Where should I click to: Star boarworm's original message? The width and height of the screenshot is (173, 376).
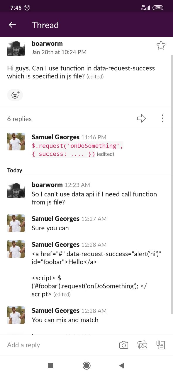pyautogui.click(x=161, y=45)
